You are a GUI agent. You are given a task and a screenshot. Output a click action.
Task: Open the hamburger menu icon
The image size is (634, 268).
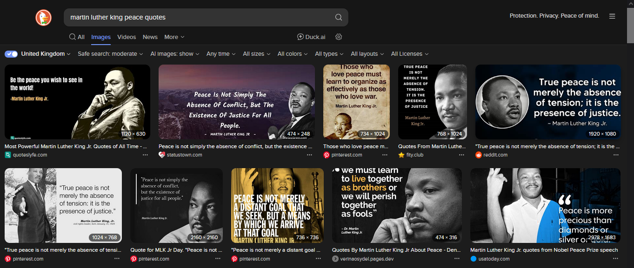click(x=612, y=16)
